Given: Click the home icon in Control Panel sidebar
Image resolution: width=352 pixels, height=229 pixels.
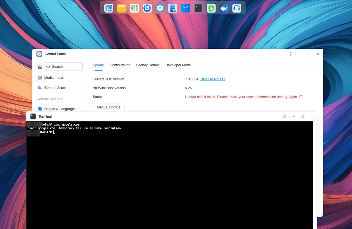Looking at the screenshot, I should (x=40, y=67).
